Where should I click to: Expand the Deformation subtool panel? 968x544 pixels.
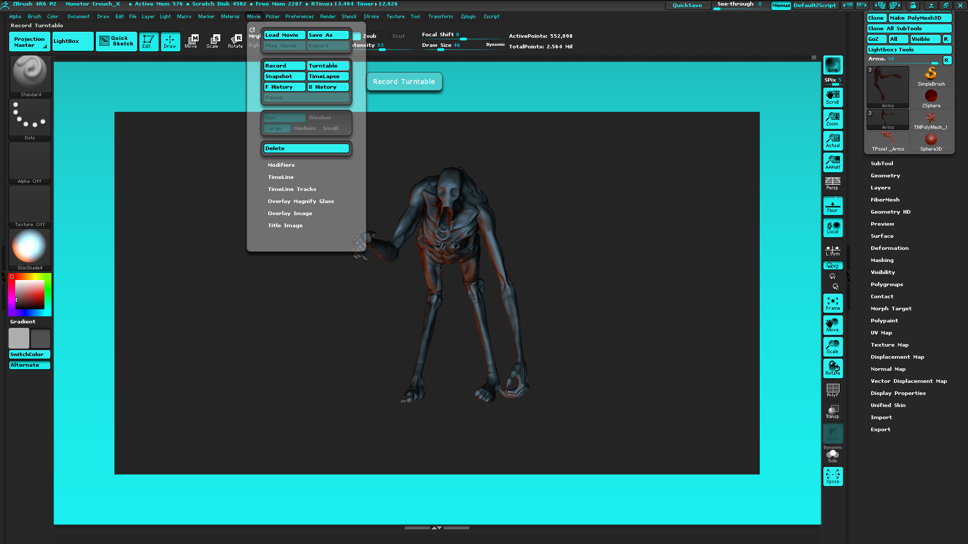889,247
